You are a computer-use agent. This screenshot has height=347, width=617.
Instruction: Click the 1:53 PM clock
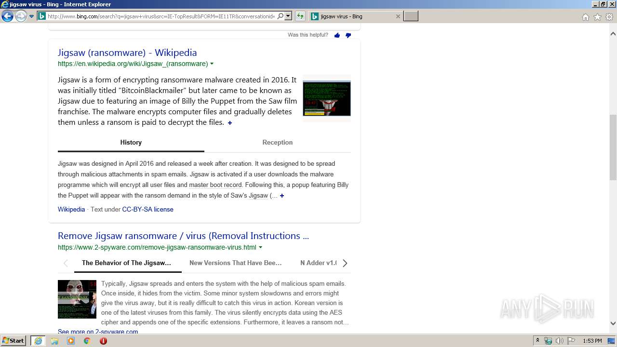click(592, 341)
